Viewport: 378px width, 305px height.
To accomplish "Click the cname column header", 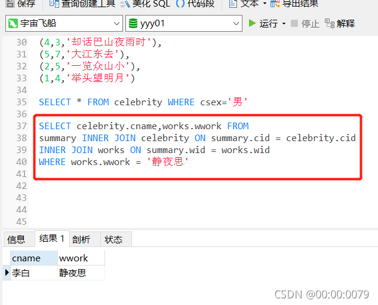I will [34, 258].
